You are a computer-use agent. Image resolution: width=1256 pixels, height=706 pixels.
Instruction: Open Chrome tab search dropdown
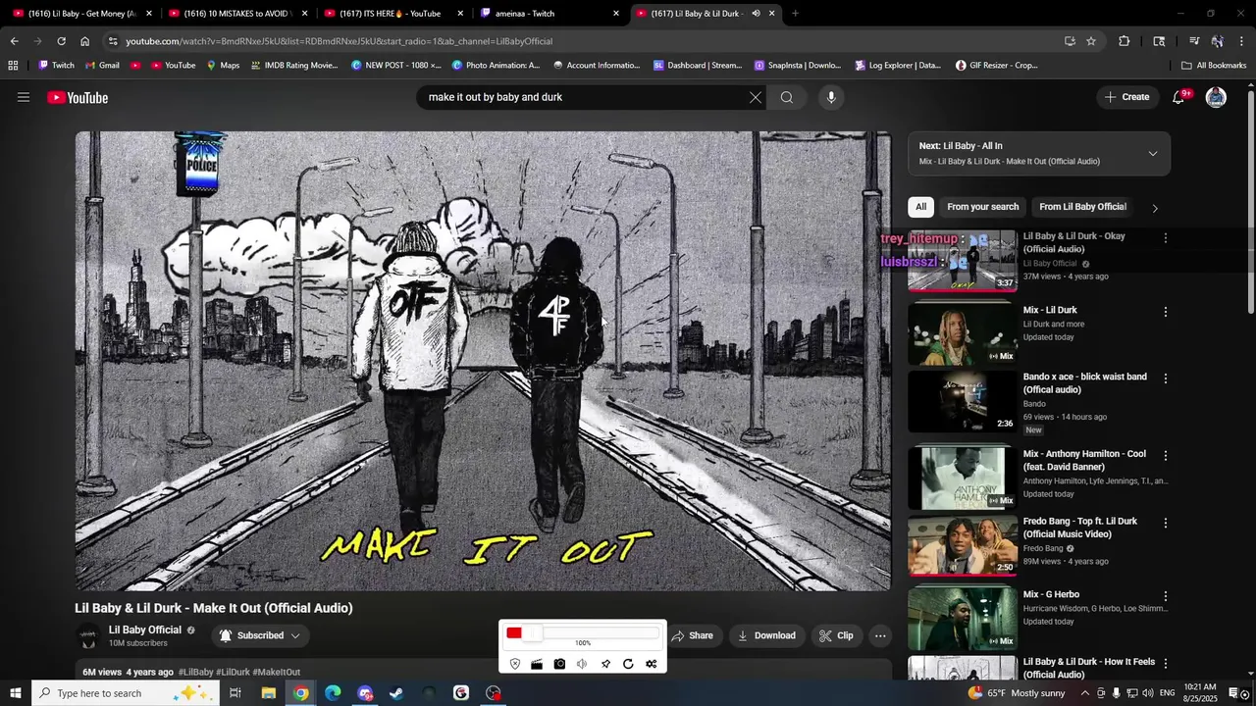tap(1159, 41)
